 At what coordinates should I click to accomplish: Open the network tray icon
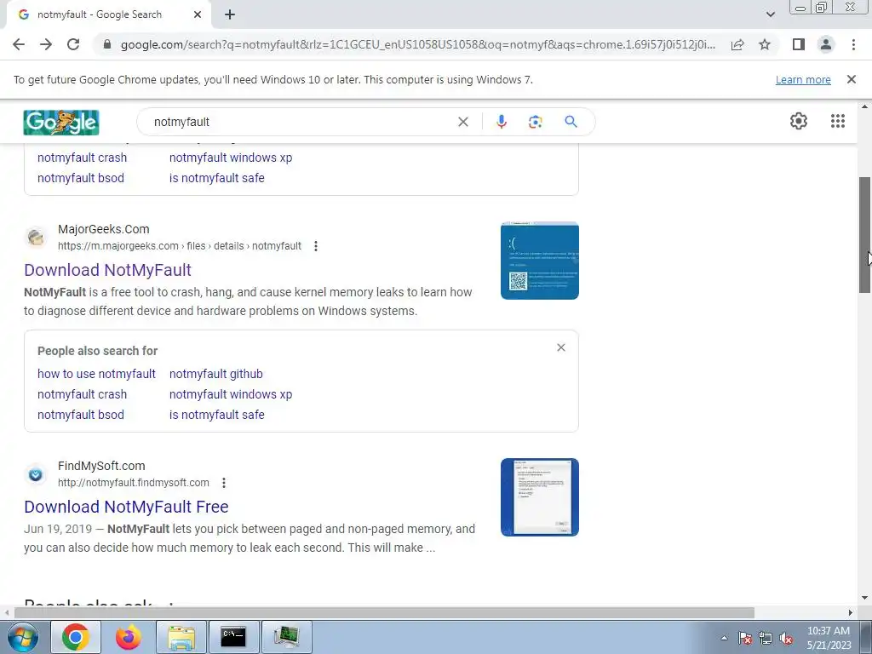(766, 638)
